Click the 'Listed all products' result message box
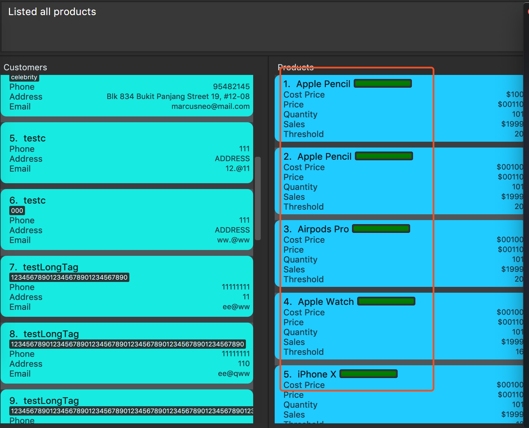The image size is (529, 428). point(262,27)
